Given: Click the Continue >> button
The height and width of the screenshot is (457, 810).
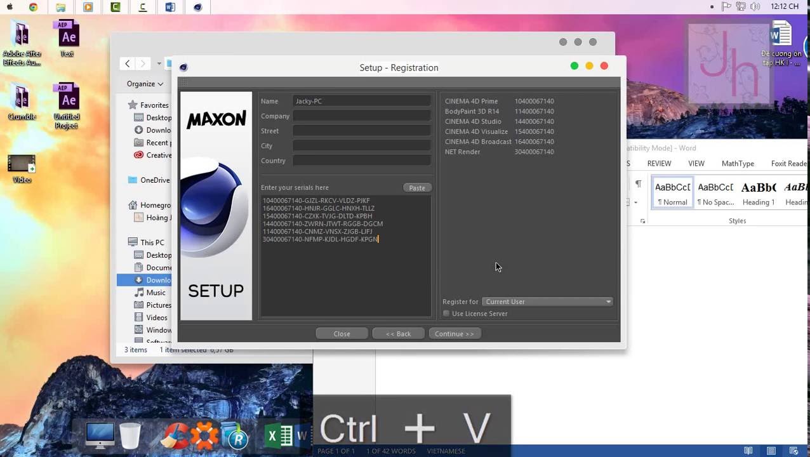Looking at the screenshot, I should pyautogui.click(x=455, y=334).
